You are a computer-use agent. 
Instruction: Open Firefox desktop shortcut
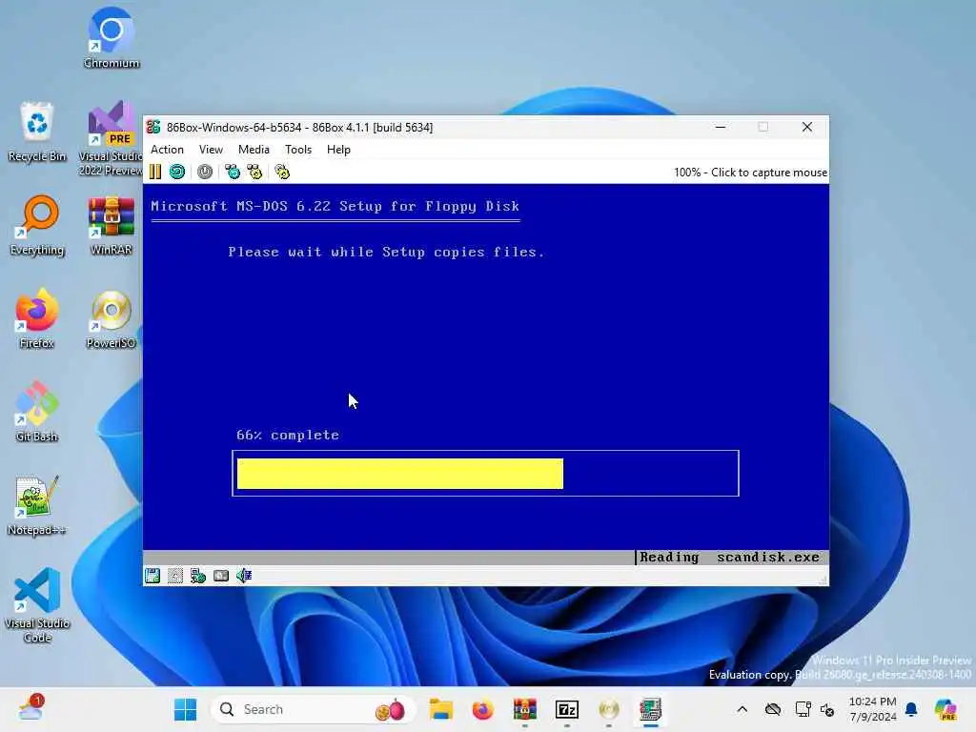(37, 318)
